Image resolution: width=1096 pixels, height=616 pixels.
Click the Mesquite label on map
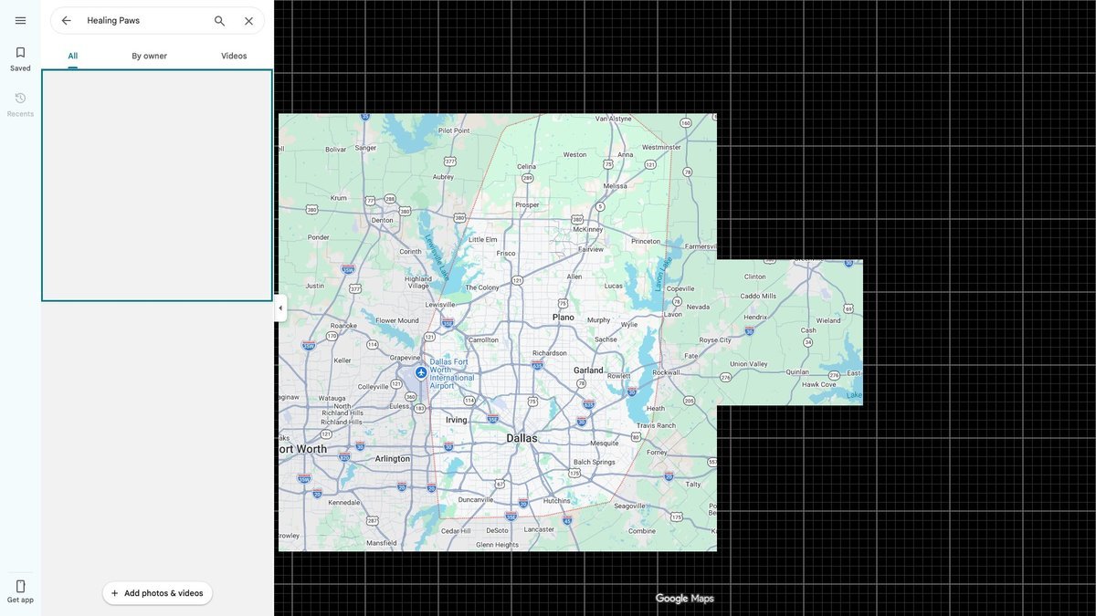[x=604, y=443]
